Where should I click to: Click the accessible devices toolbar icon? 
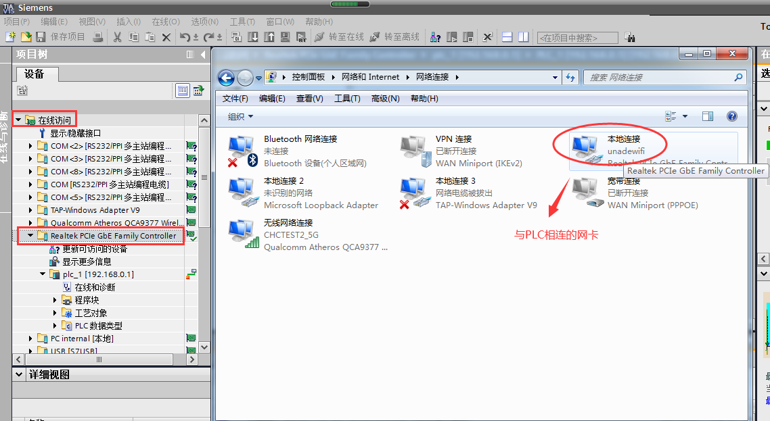(x=435, y=36)
